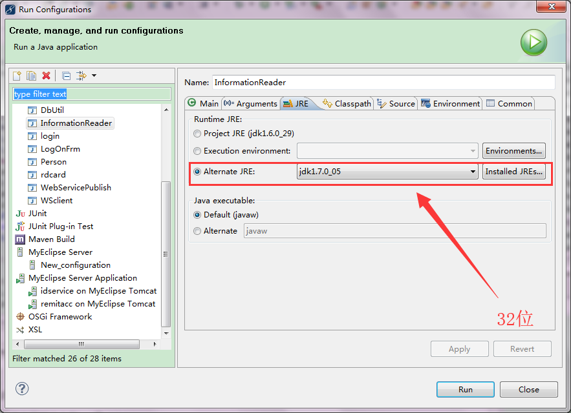This screenshot has height=413, width=571.
Task: Click the MyEclipse Server Application icon
Action: pyautogui.click(x=21, y=279)
